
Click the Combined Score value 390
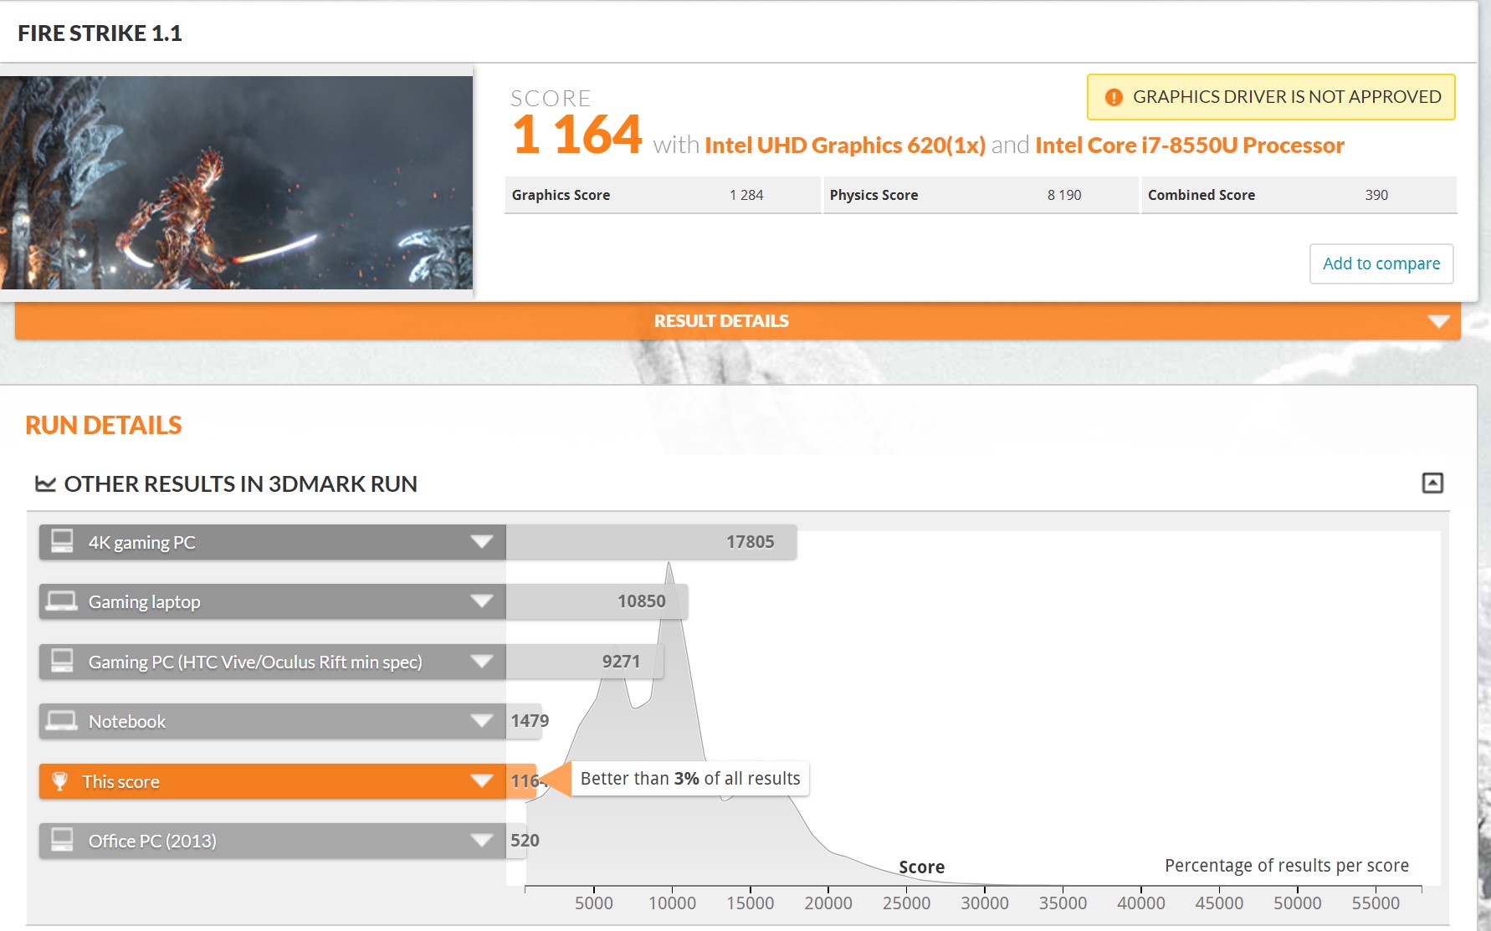[1376, 195]
